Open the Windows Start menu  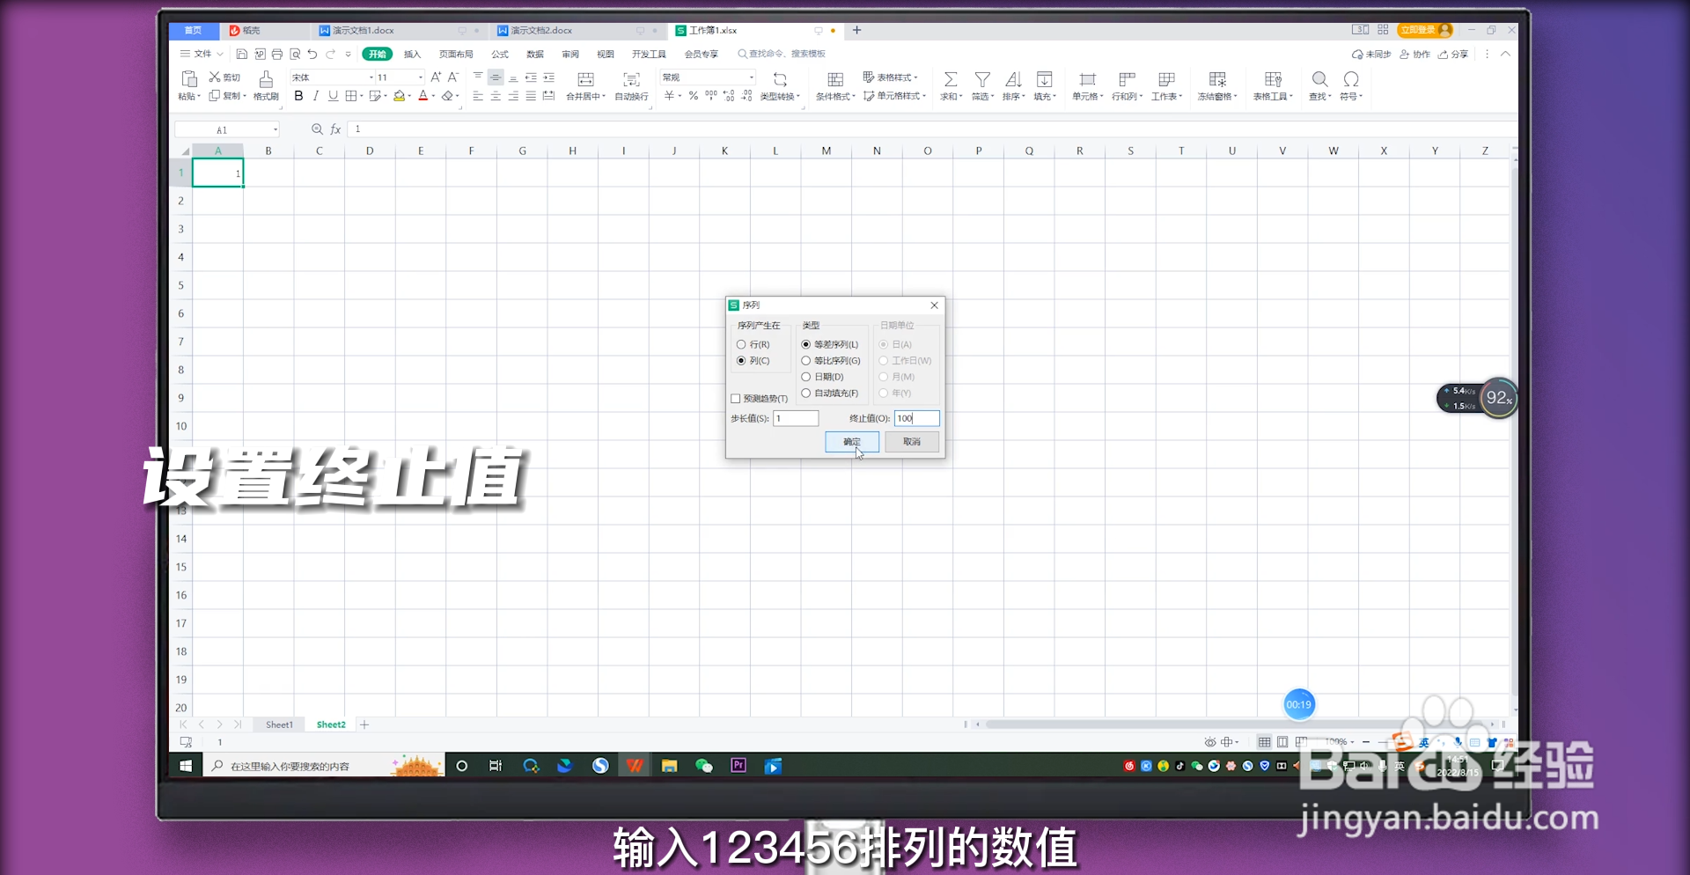[186, 766]
